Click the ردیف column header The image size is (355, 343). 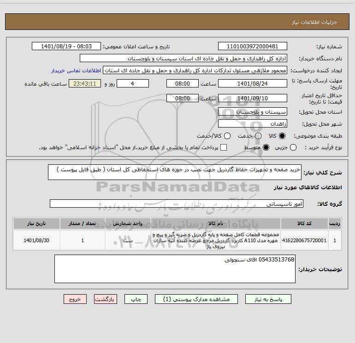(x=335, y=223)
